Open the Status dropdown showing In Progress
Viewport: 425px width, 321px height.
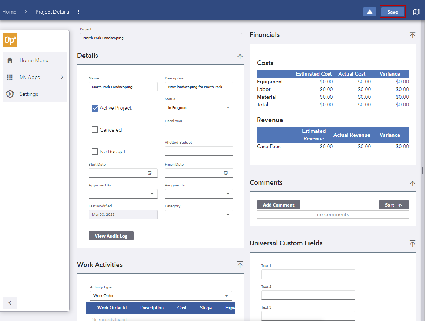point(199,108)
